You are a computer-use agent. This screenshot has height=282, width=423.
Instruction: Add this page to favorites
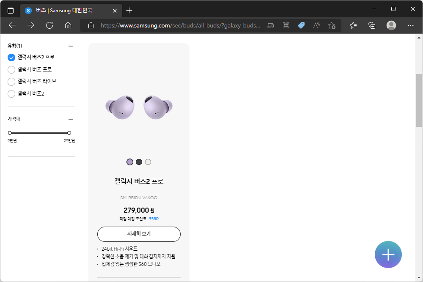coord(332,25)
